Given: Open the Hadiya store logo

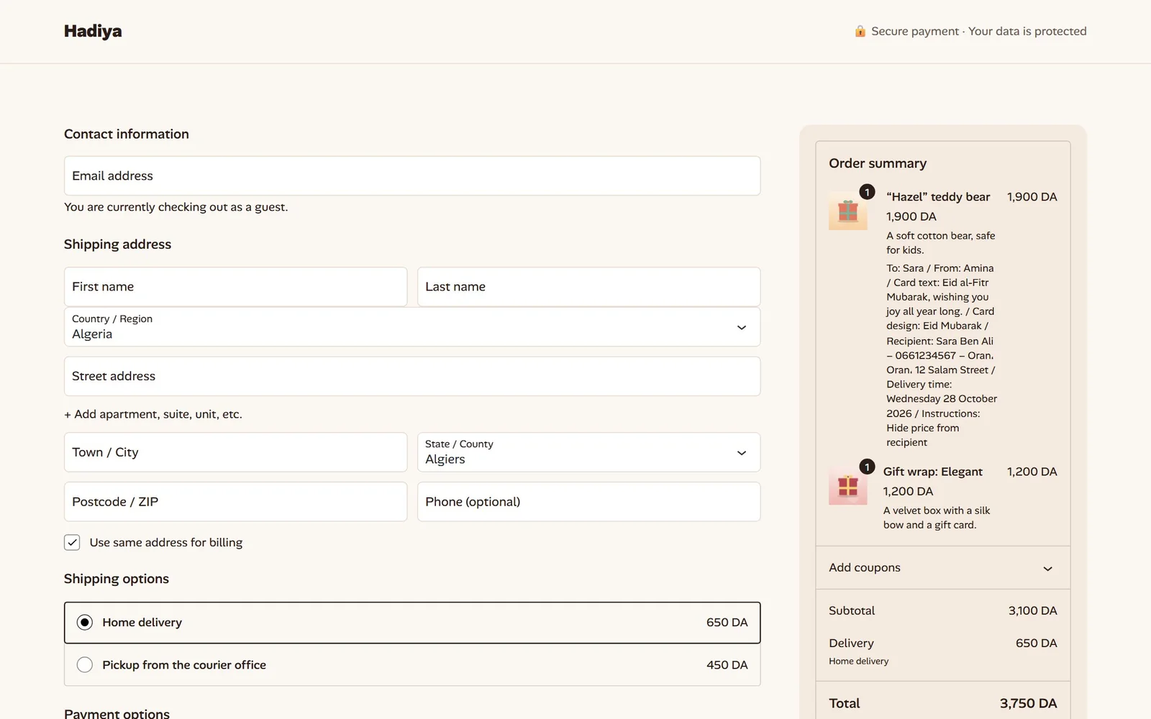Looking at the screenshot, I should [x=93, y=31].
